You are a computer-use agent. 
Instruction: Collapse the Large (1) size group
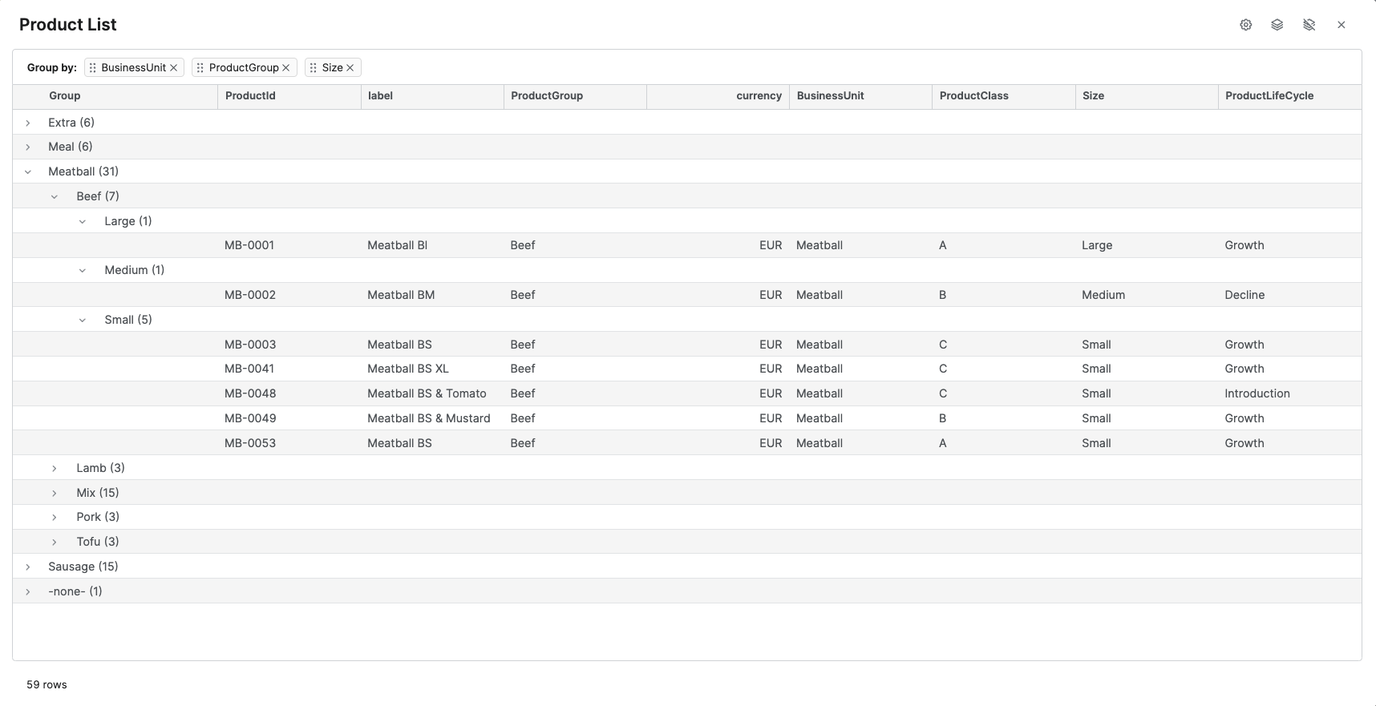pos(83,221)
